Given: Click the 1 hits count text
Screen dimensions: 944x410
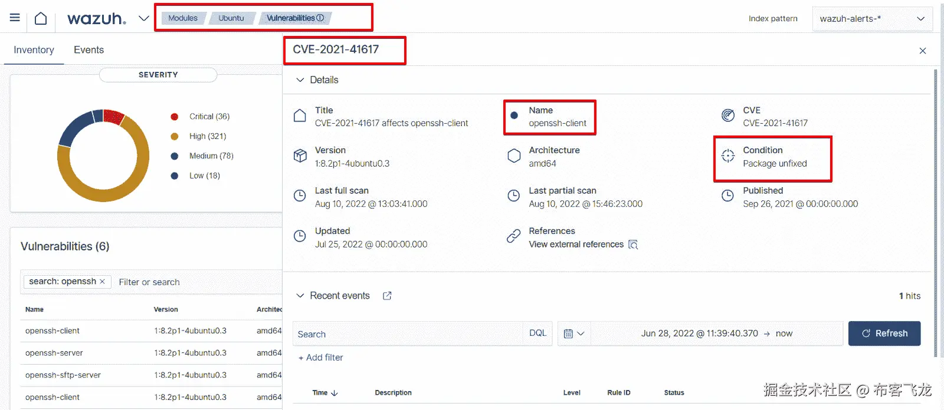Looking at the screenshot, I should (910, 296).
